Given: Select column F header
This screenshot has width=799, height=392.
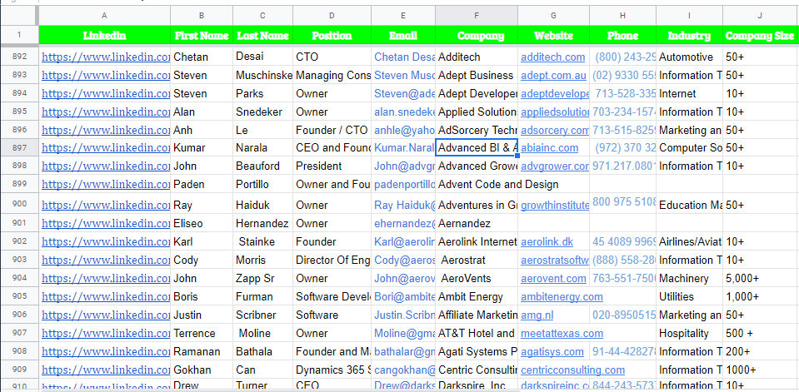Looking at the screenshot, I should click(477, 16).
